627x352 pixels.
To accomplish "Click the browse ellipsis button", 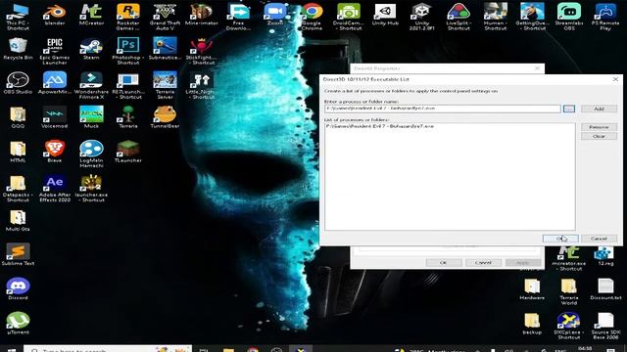I will 569,109.
